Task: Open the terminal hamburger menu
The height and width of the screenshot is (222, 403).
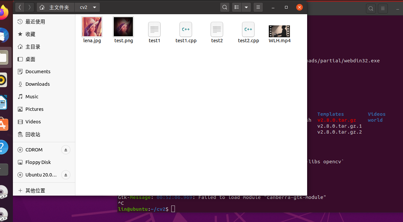Action: [x=383, y=9]
